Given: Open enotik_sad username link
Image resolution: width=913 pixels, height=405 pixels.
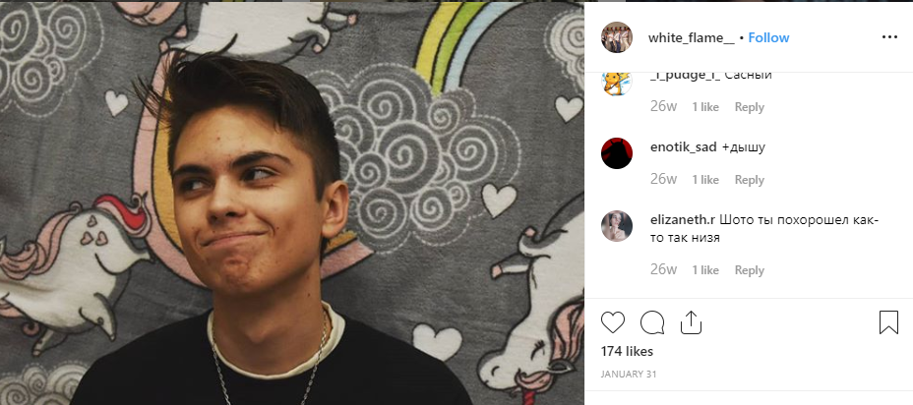Looking at the screenshot, I should [683, 147].
